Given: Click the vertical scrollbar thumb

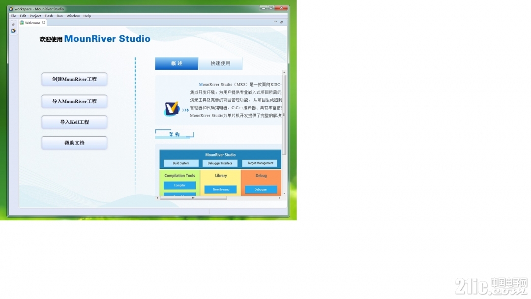Looking at the screenshot, I should click(x=284, y=115).
